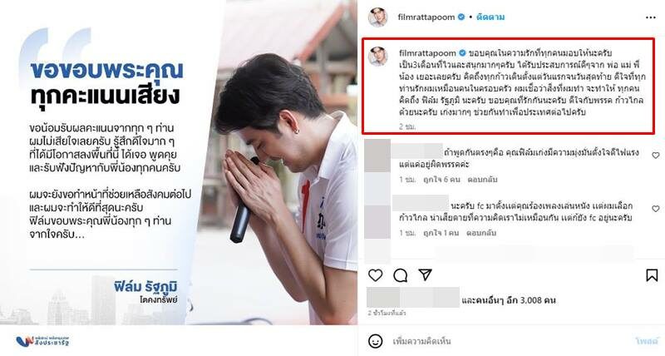Like the second comment with its heart
The height and width of the screenshot is (356, 665).
click(x=656, y=209)
